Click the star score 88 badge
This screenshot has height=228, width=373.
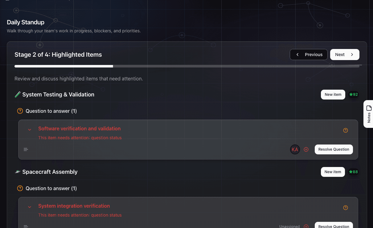pos(353,172)
